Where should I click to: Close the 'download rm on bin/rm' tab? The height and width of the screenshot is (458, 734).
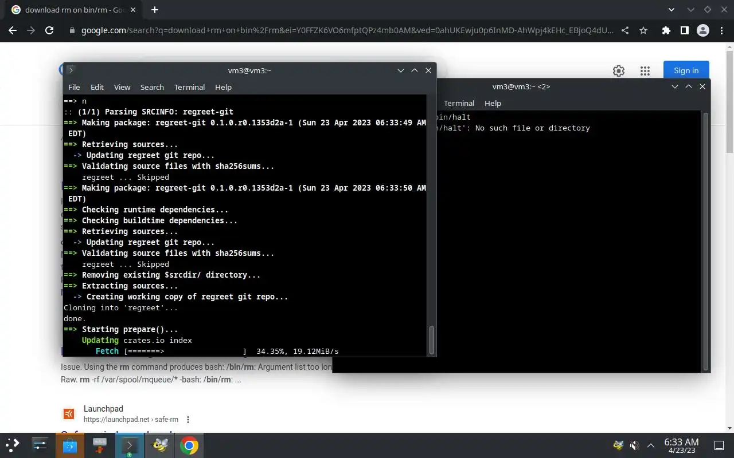pos(133,10)
